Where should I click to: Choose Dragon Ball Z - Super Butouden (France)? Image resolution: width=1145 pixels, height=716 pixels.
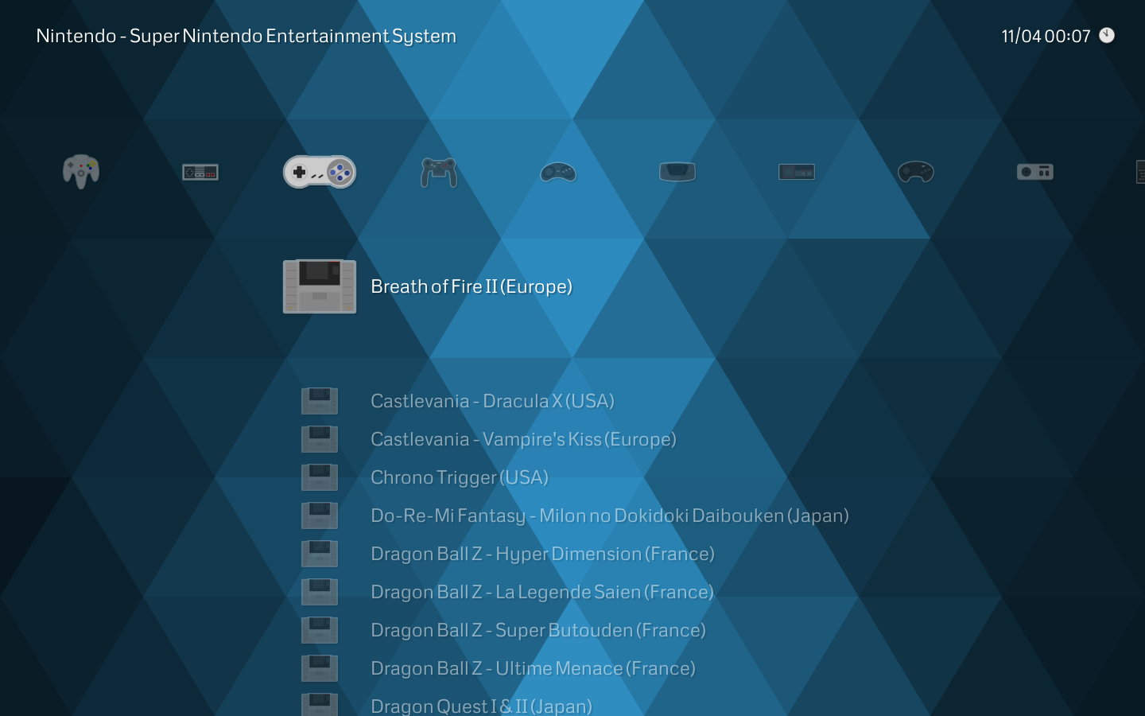coord(538,630)
